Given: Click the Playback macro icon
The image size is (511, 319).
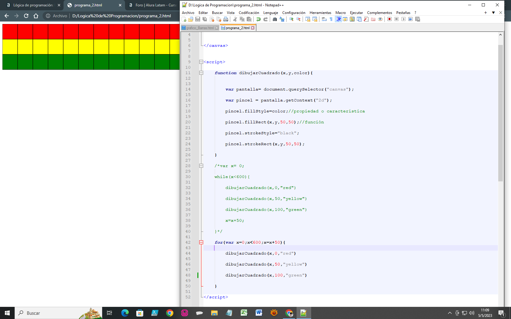Looking at the screenshot, I should point(403,19).
